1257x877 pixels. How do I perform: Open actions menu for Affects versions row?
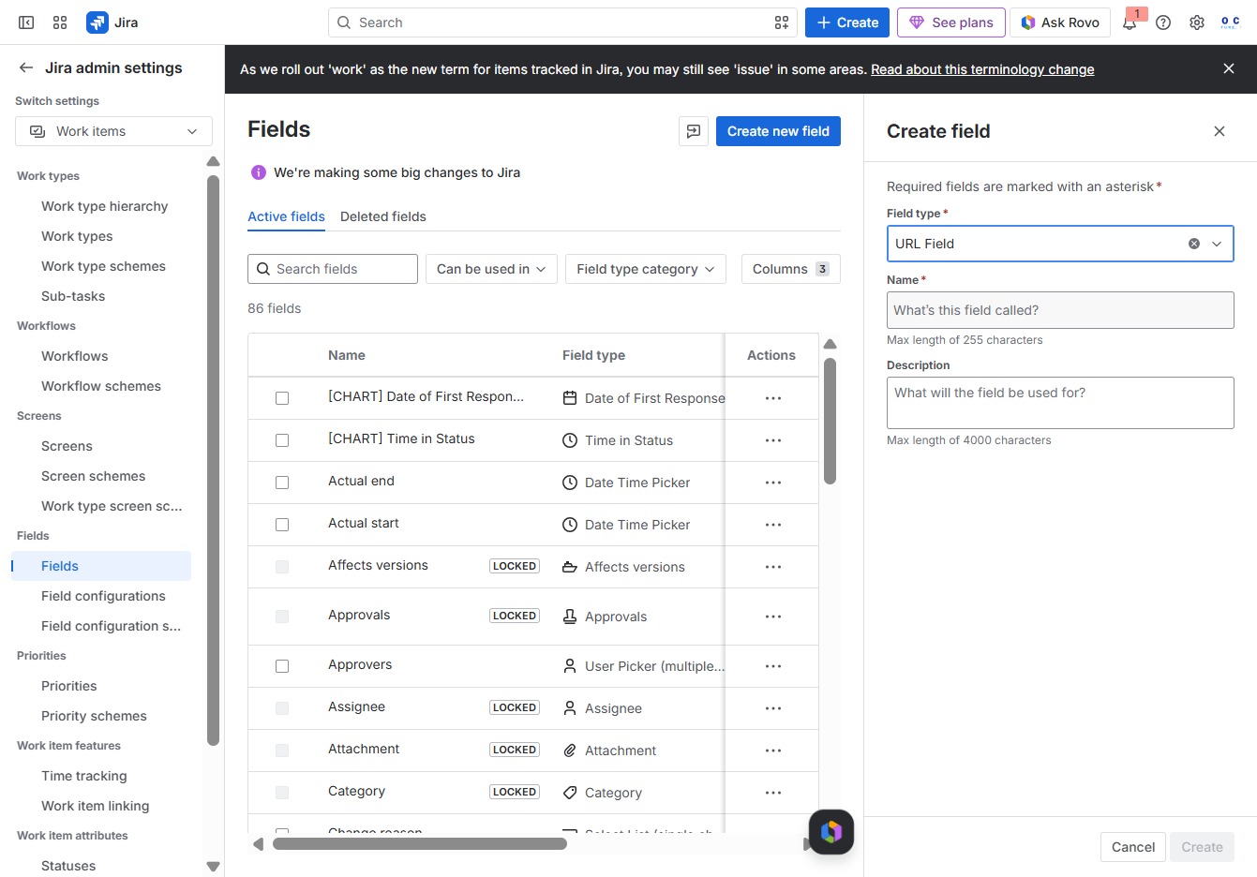click(773, 567)
